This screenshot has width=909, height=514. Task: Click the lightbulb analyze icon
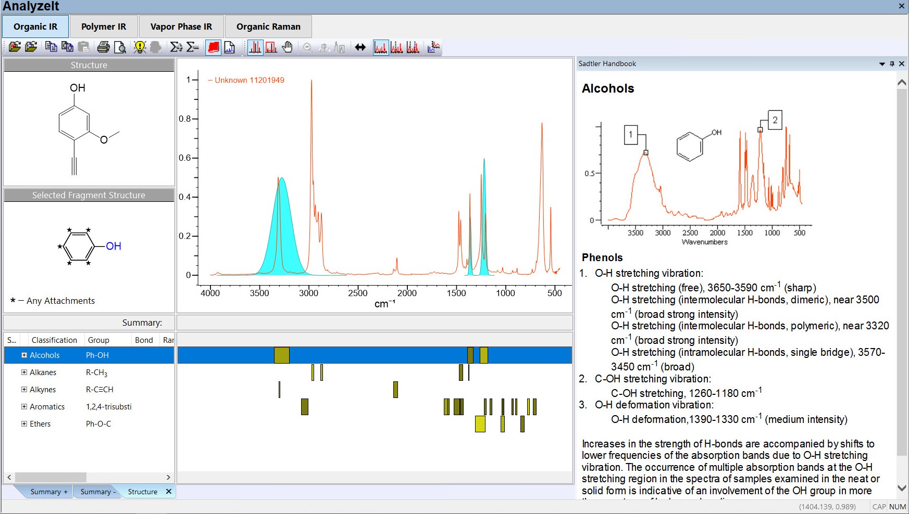pos(140,47)
